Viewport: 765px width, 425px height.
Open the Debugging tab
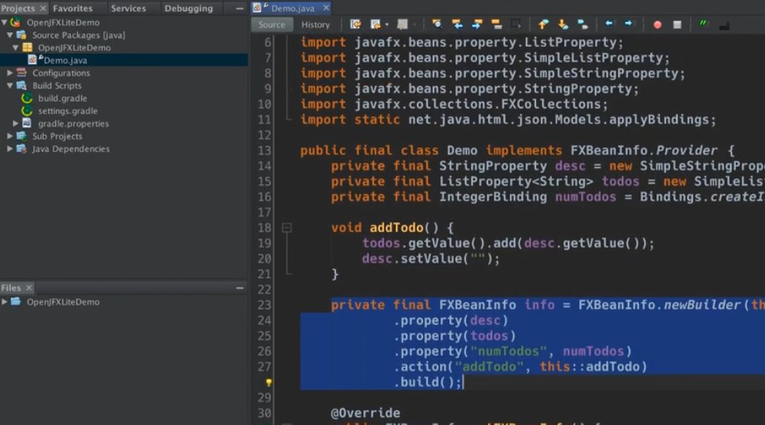189,8
